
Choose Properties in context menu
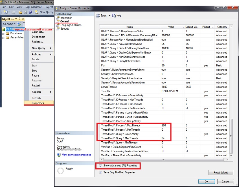38,103
